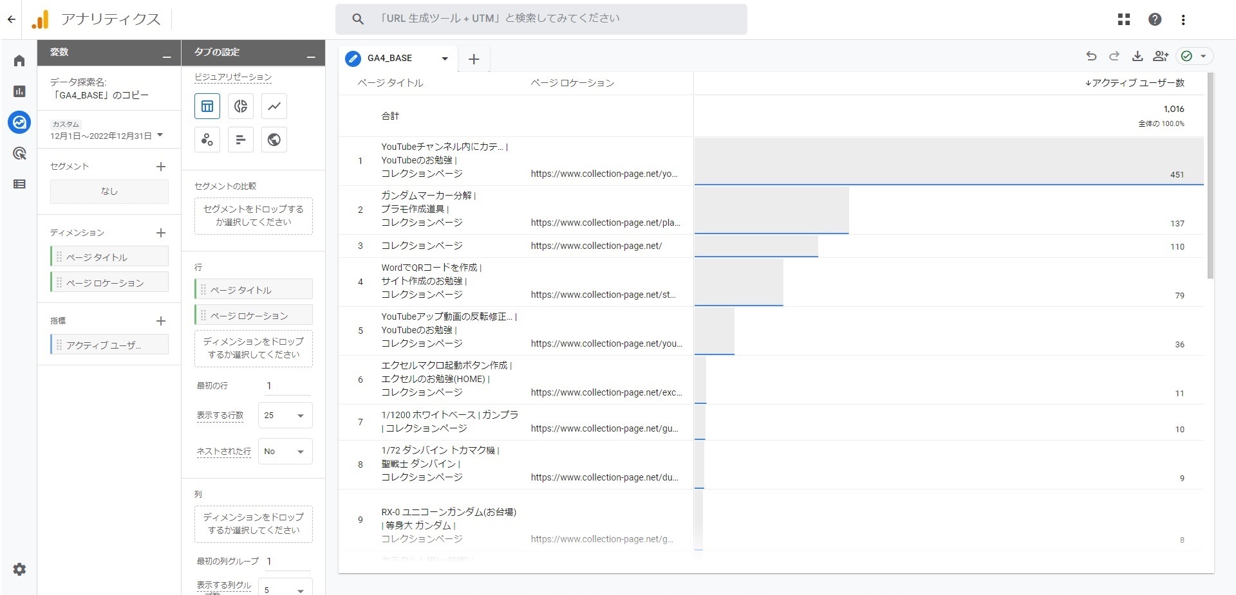1236x595 pixels.
Task: Click the https://www.collection-page.net/ URL cell
Action: 596,246
